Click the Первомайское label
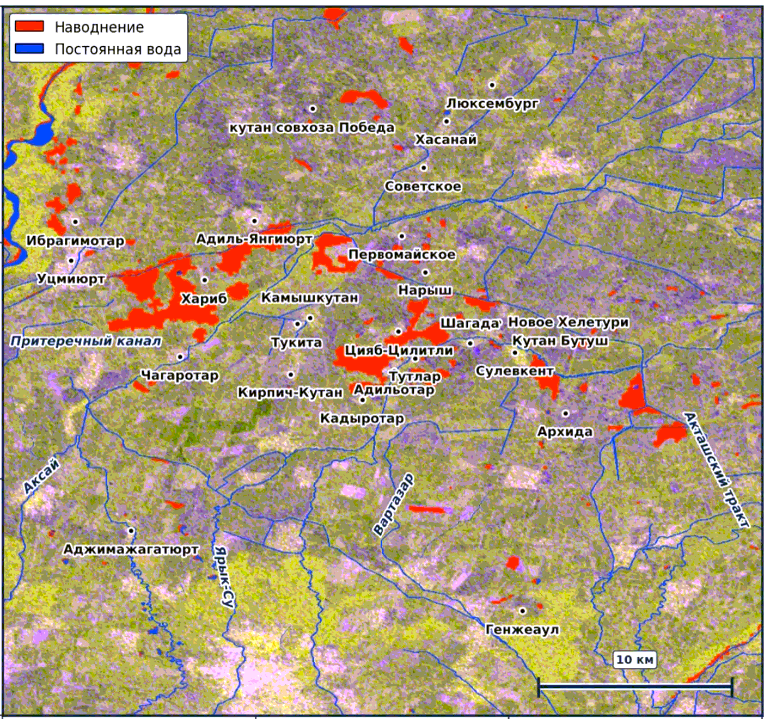Screen dimensions: 764x719 click(x=402, y=254)
